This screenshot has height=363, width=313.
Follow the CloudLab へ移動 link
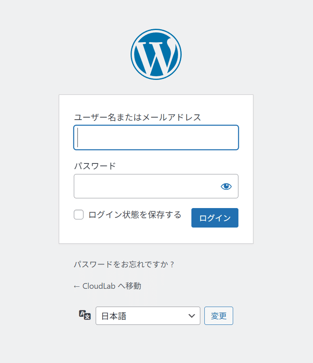106,286
